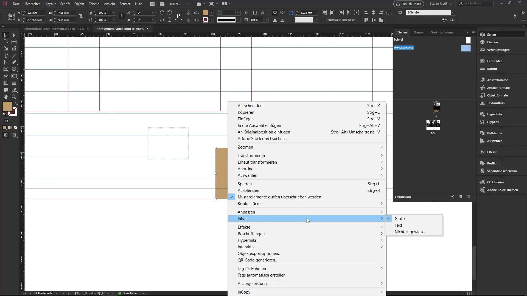
Task: Open the CC Libraries panel
Action: point(495,182)
